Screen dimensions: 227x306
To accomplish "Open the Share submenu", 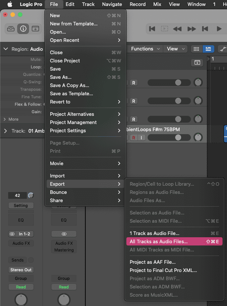I will click(85, 200).
